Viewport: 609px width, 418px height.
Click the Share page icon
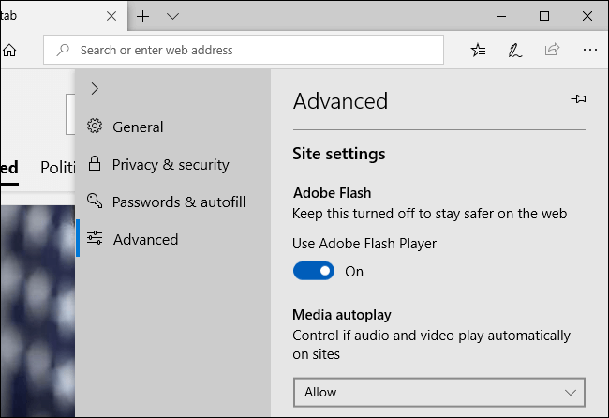point(552,50)
